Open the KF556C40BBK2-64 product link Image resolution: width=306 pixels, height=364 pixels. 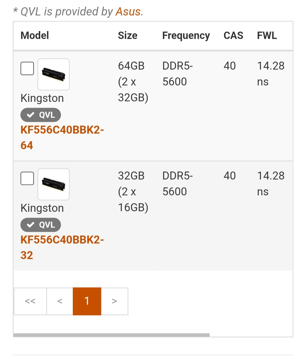point(62,137)
